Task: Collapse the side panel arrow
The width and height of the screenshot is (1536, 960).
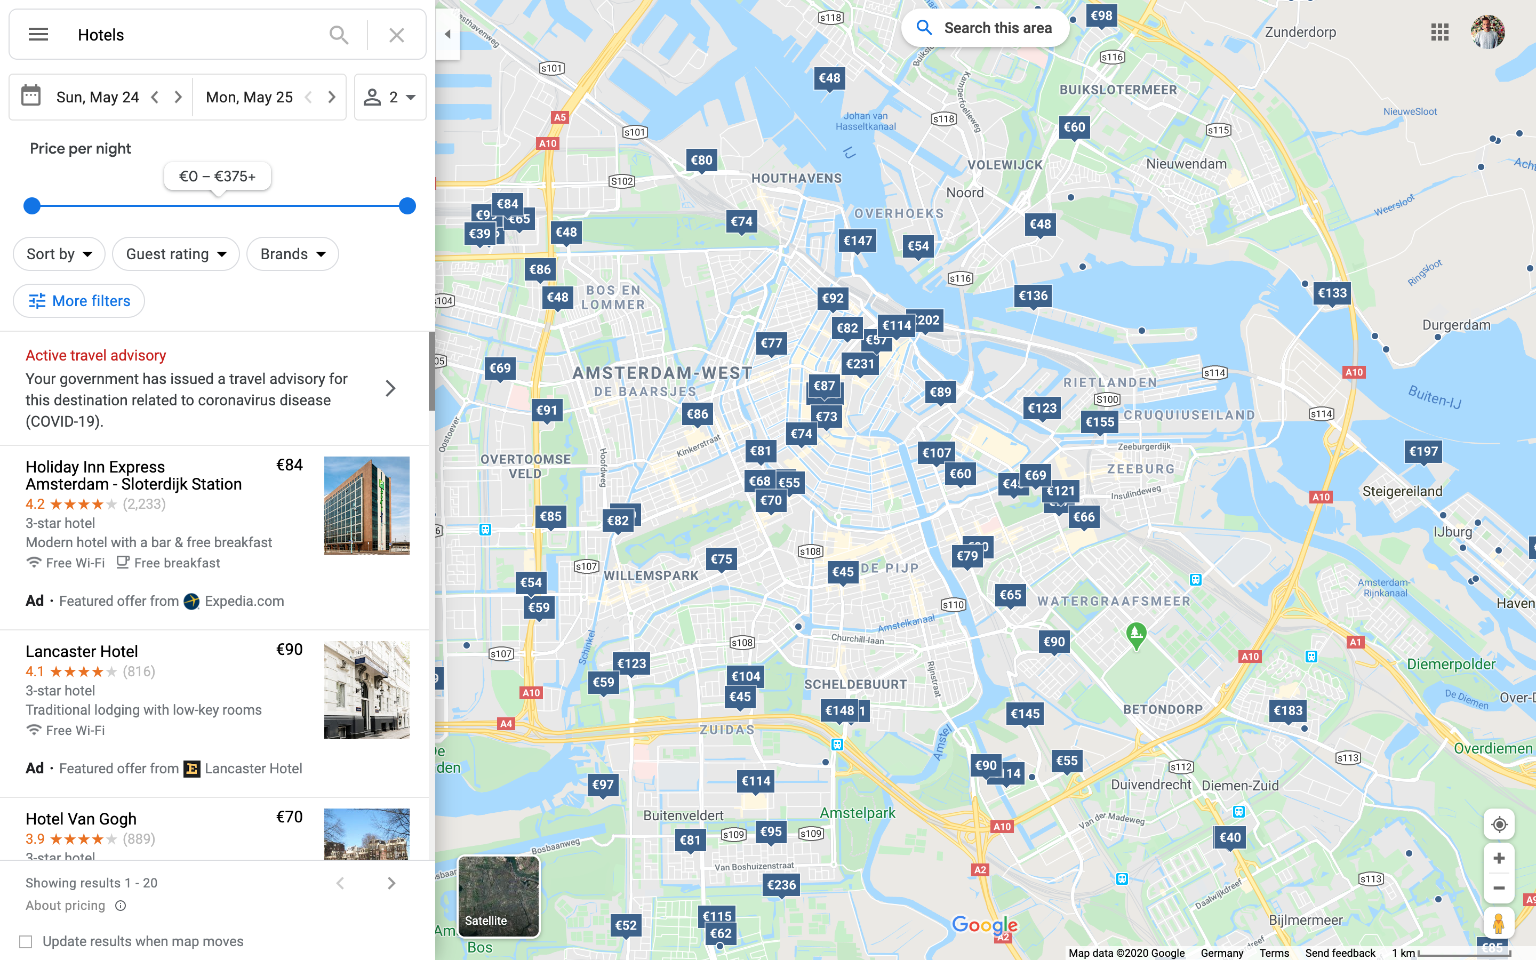Action: [x=447, y=34]
